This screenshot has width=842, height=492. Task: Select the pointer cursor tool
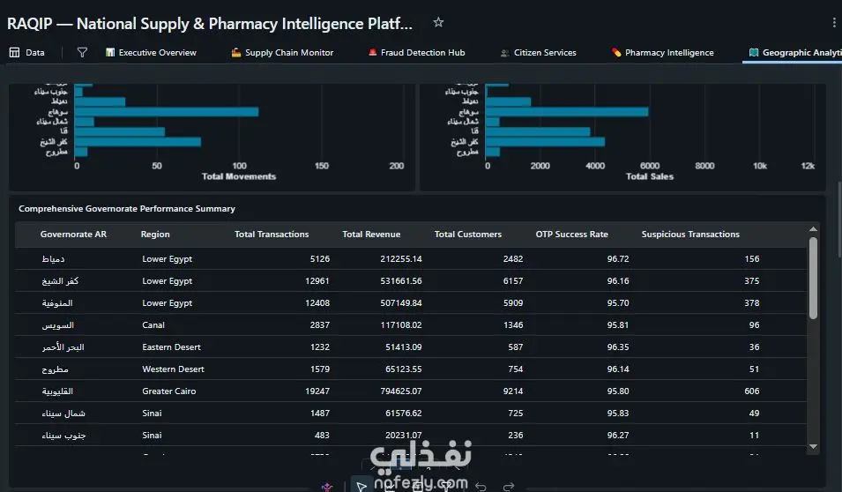coord(361,486)
